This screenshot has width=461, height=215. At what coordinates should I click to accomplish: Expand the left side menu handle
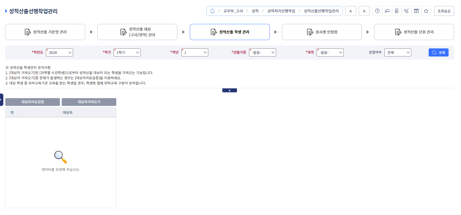tap(1, 100)
